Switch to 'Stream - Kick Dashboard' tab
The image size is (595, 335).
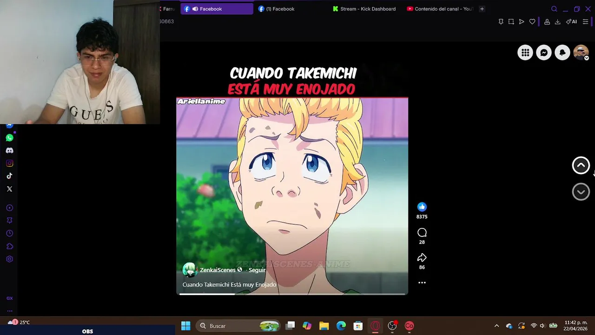coord(364,9)
